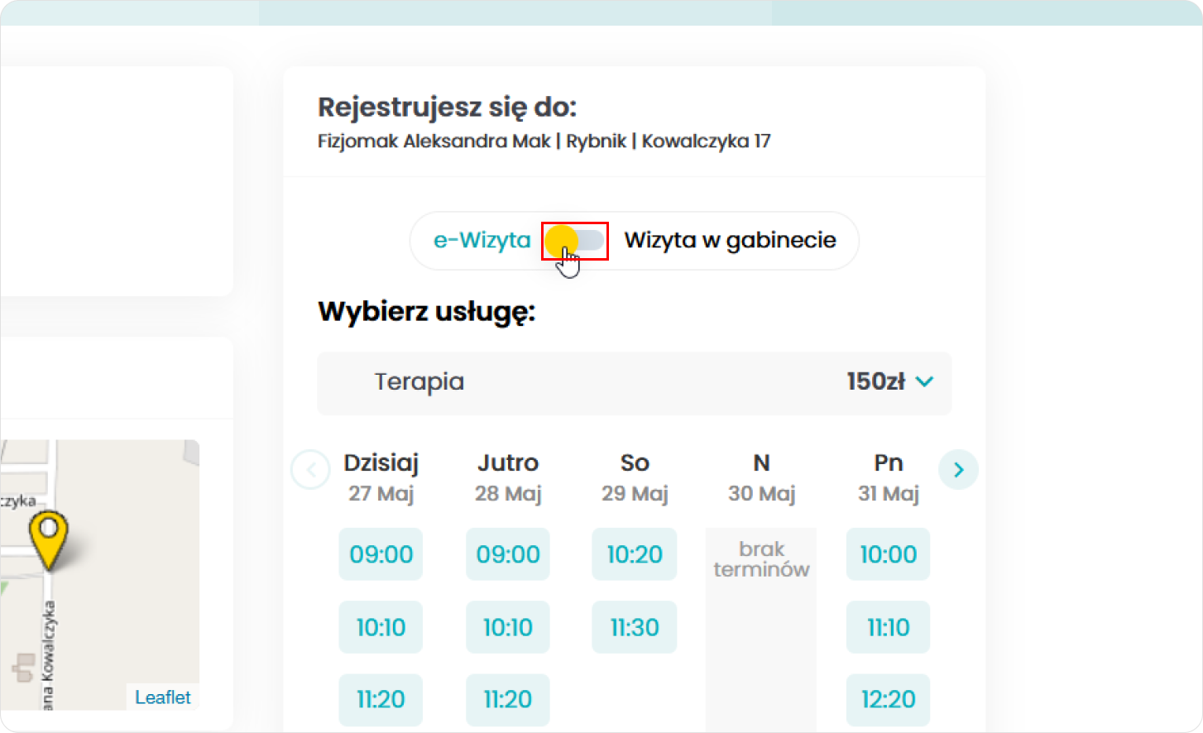This screenshot has height=733, width=1203.
Task: Click the Fizjomak Aleksandra Mak address line
Action: [x=544, y=141]
